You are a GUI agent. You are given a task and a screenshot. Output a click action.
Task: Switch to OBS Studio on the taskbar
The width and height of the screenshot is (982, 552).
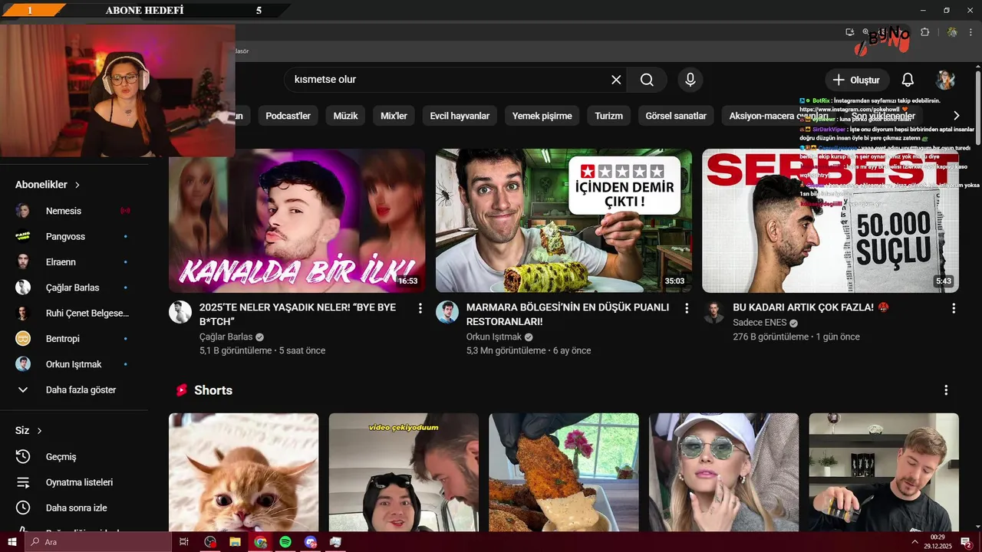pyautogui.click(x=210, y=542)
